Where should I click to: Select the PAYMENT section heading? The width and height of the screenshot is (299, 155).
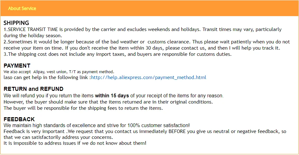[17, 66]
